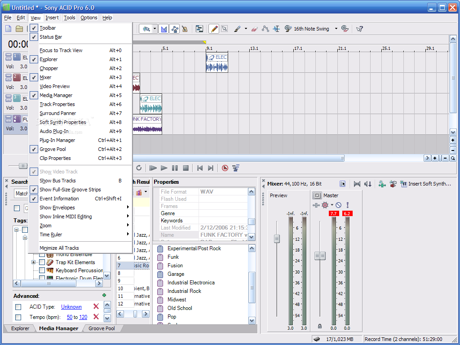460x345 pixels.
Task: Click the What's This help icon
Action: 360,29
